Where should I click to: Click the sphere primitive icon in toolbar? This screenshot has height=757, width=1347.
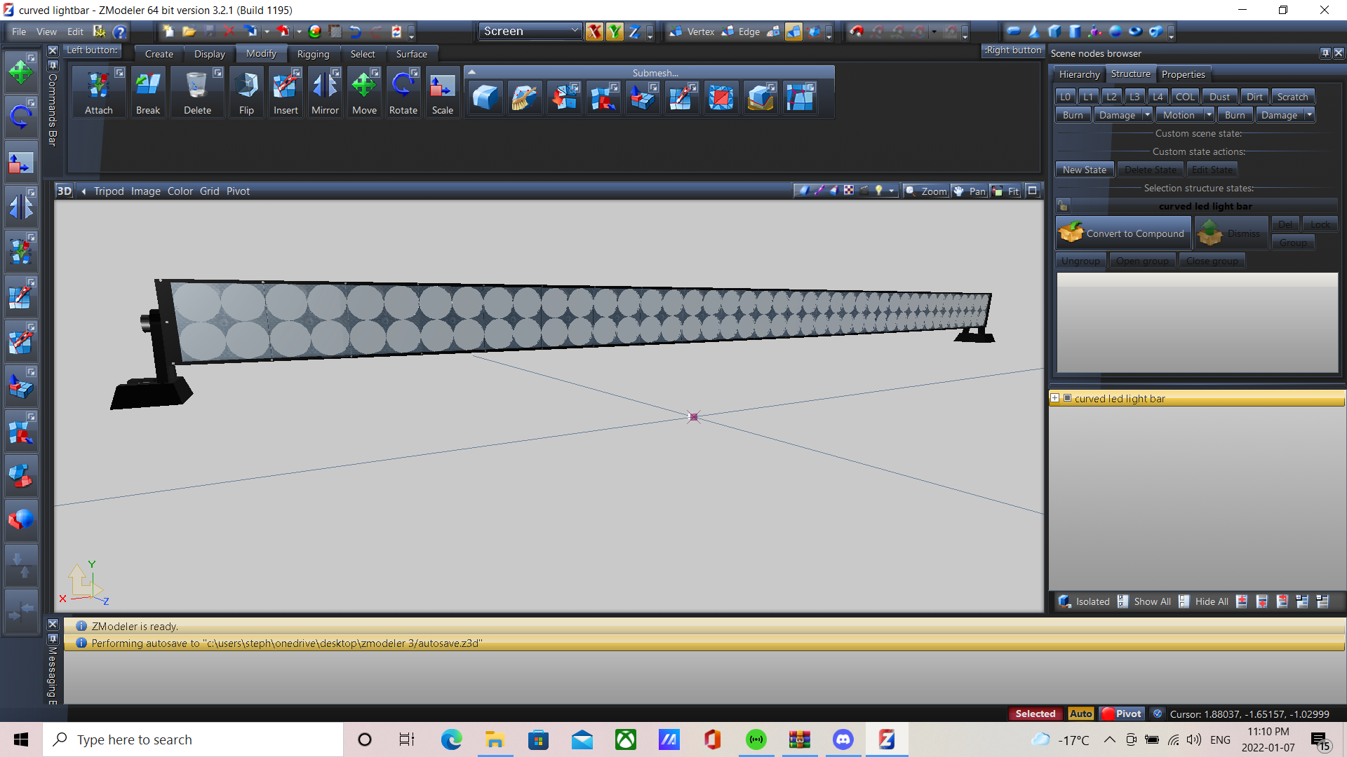tap(1115, 32)
